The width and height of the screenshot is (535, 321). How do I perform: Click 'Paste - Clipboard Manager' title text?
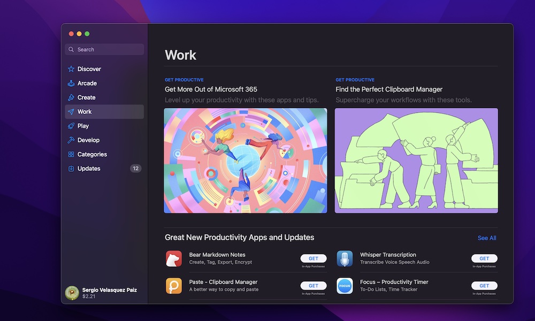[223, 282]
